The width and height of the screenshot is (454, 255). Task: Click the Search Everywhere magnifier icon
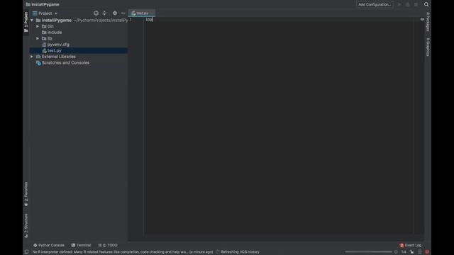426,4
